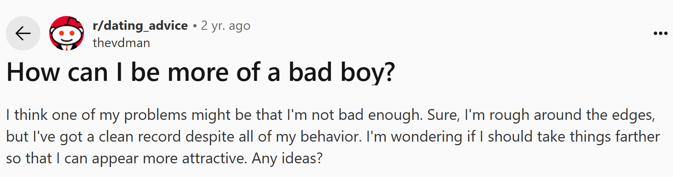Viewport: 673px width, 177px height.
Task: Click the words 'more of' in the title
Action: tap(214, 72)
